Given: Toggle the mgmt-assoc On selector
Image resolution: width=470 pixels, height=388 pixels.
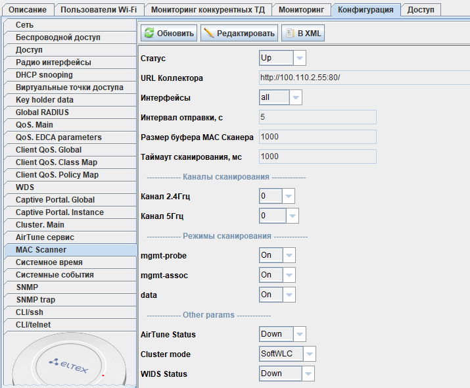Looking at the screenshot, I should (277, 275).
